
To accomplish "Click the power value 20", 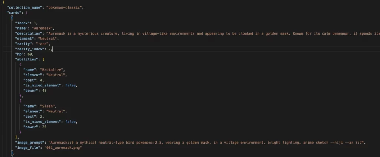I will (44, 127).
